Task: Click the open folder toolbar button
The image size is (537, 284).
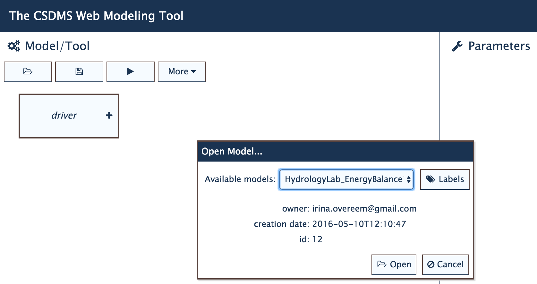Action: (28, 72)
